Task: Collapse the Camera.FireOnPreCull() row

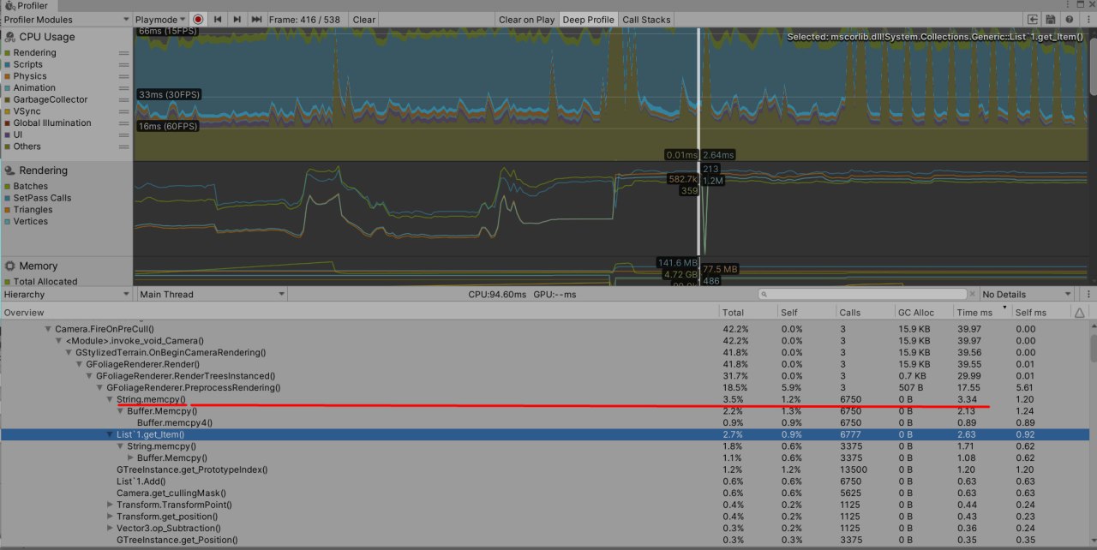Action: click(48, 329)
